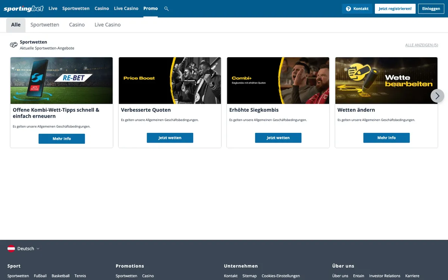Click ALLE ANZEIGEN (5) link
This screenshot has width=448, height=280.
click(422, 45)
